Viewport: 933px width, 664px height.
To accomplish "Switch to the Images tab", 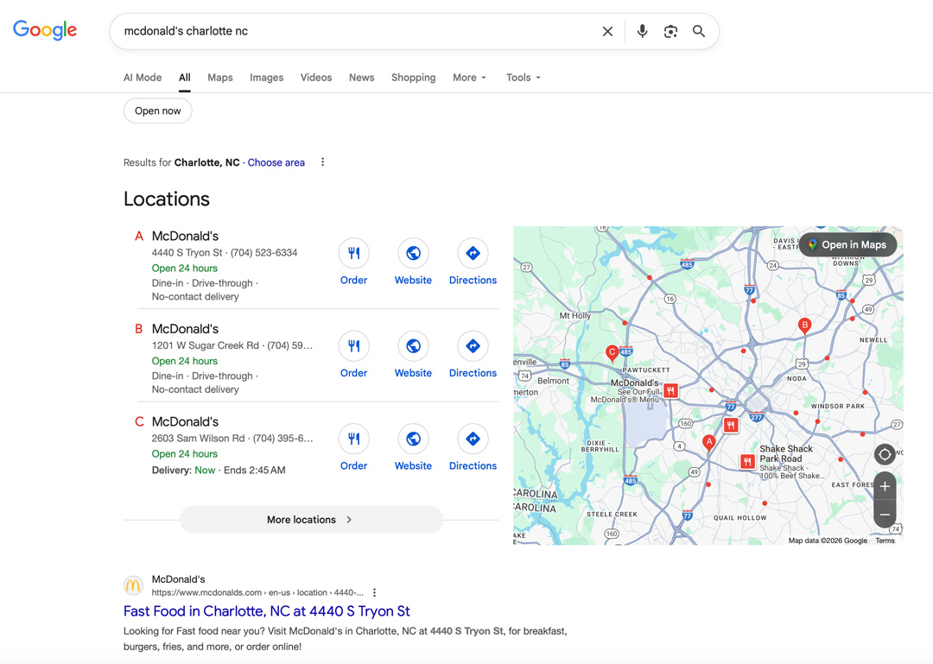I will [x=266, y=78].
